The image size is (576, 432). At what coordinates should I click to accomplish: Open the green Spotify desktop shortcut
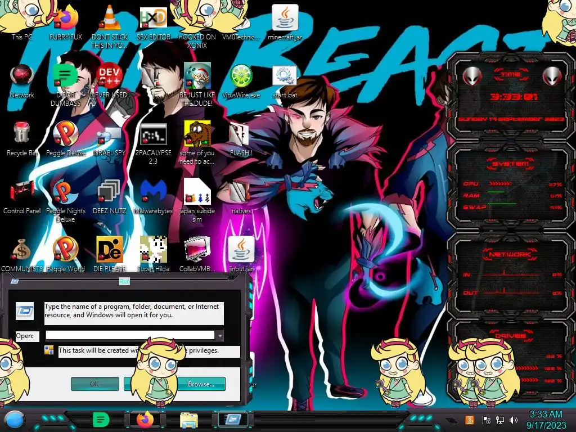pos(65,84)
